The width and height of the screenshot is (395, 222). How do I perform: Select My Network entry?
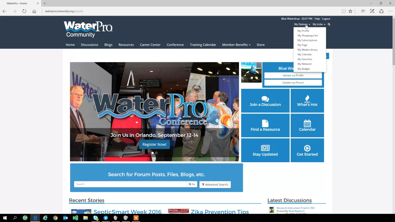pos(305,64)
